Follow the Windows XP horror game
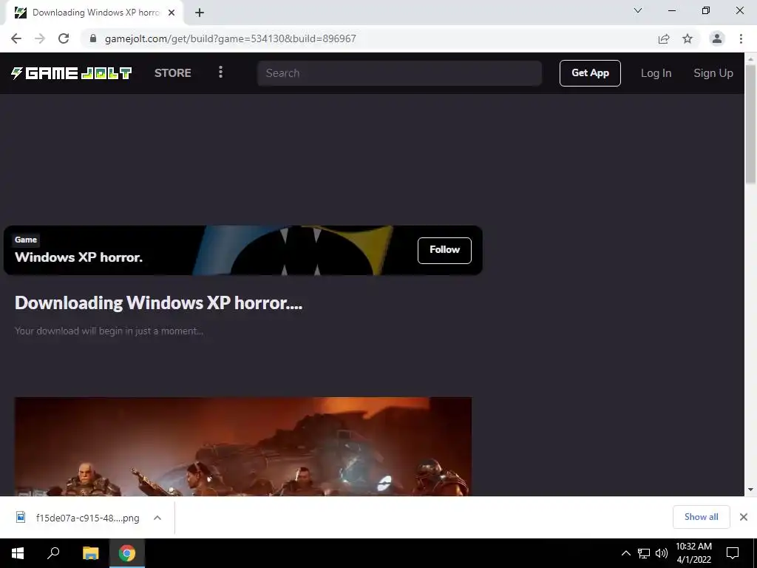The image size is (757, 568). click(x=444, y=250)
